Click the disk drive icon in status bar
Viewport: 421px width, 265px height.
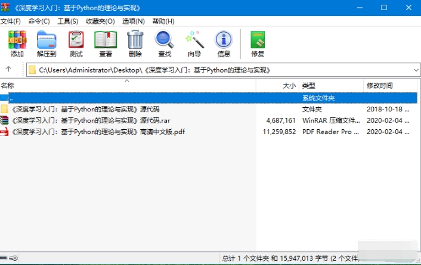[x=4, y=258]
